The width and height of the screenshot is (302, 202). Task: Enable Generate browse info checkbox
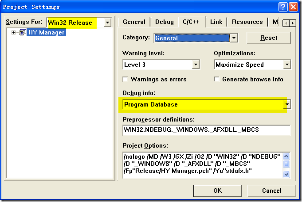[x=216, y=79]
